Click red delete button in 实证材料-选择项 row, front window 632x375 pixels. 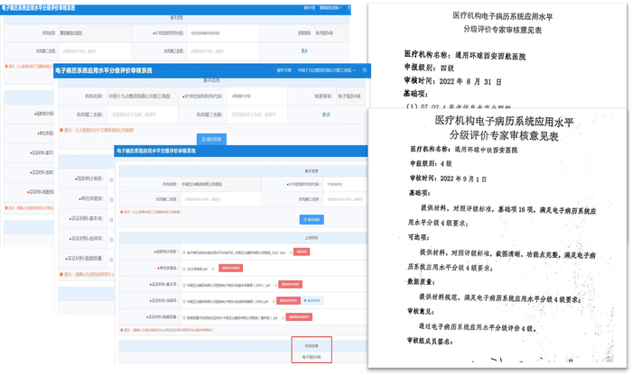(x=288, y=300)
